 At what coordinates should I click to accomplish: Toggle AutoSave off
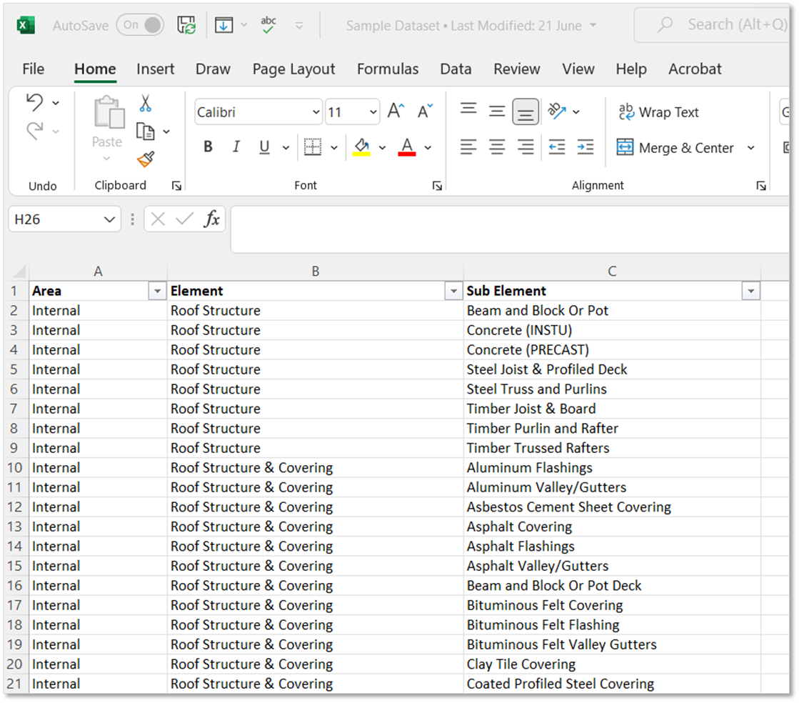click(x=140, y=24)
